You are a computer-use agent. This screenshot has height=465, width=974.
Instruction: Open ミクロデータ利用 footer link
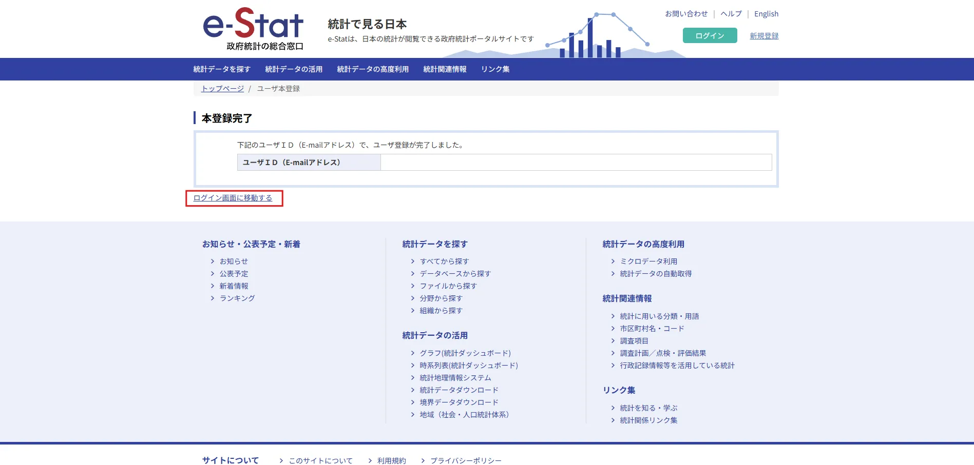648,261
